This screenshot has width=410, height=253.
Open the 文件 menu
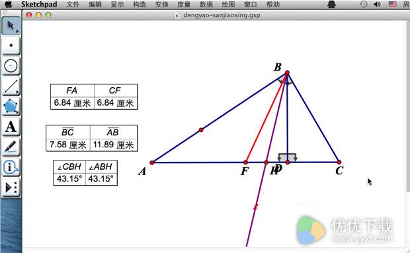[73, 5]
